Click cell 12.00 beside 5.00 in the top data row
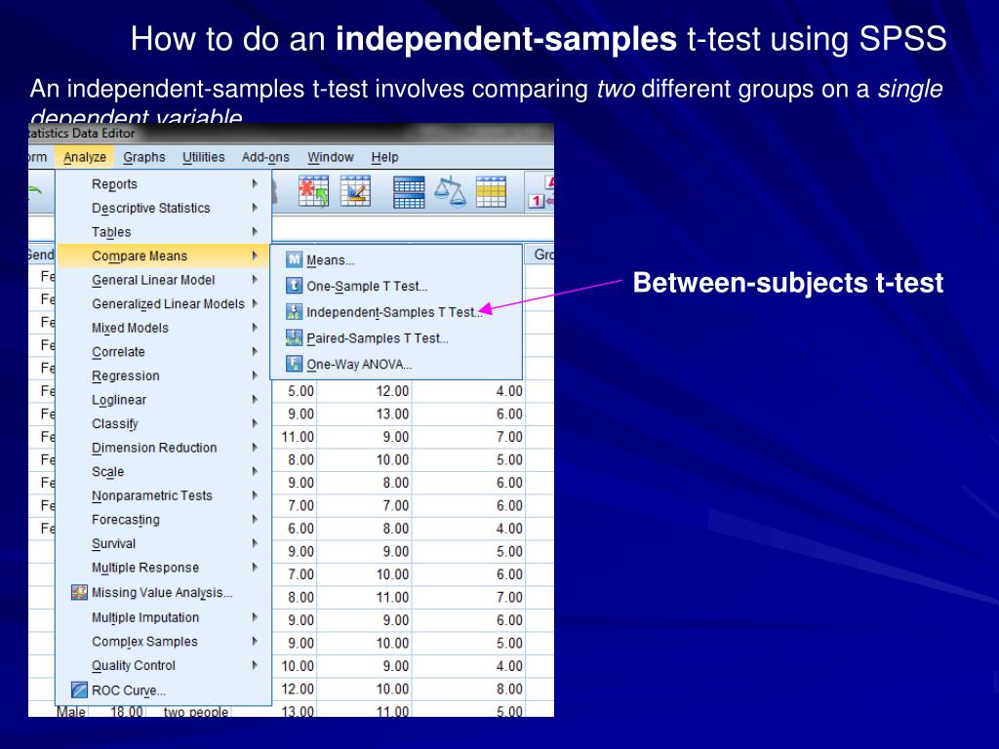 coord(364,391)
